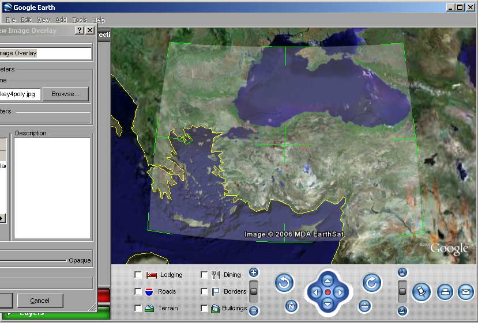Close the New Image Overlay dialog
The height and width of the screenshot is (323, 478).
coord(90,30)
